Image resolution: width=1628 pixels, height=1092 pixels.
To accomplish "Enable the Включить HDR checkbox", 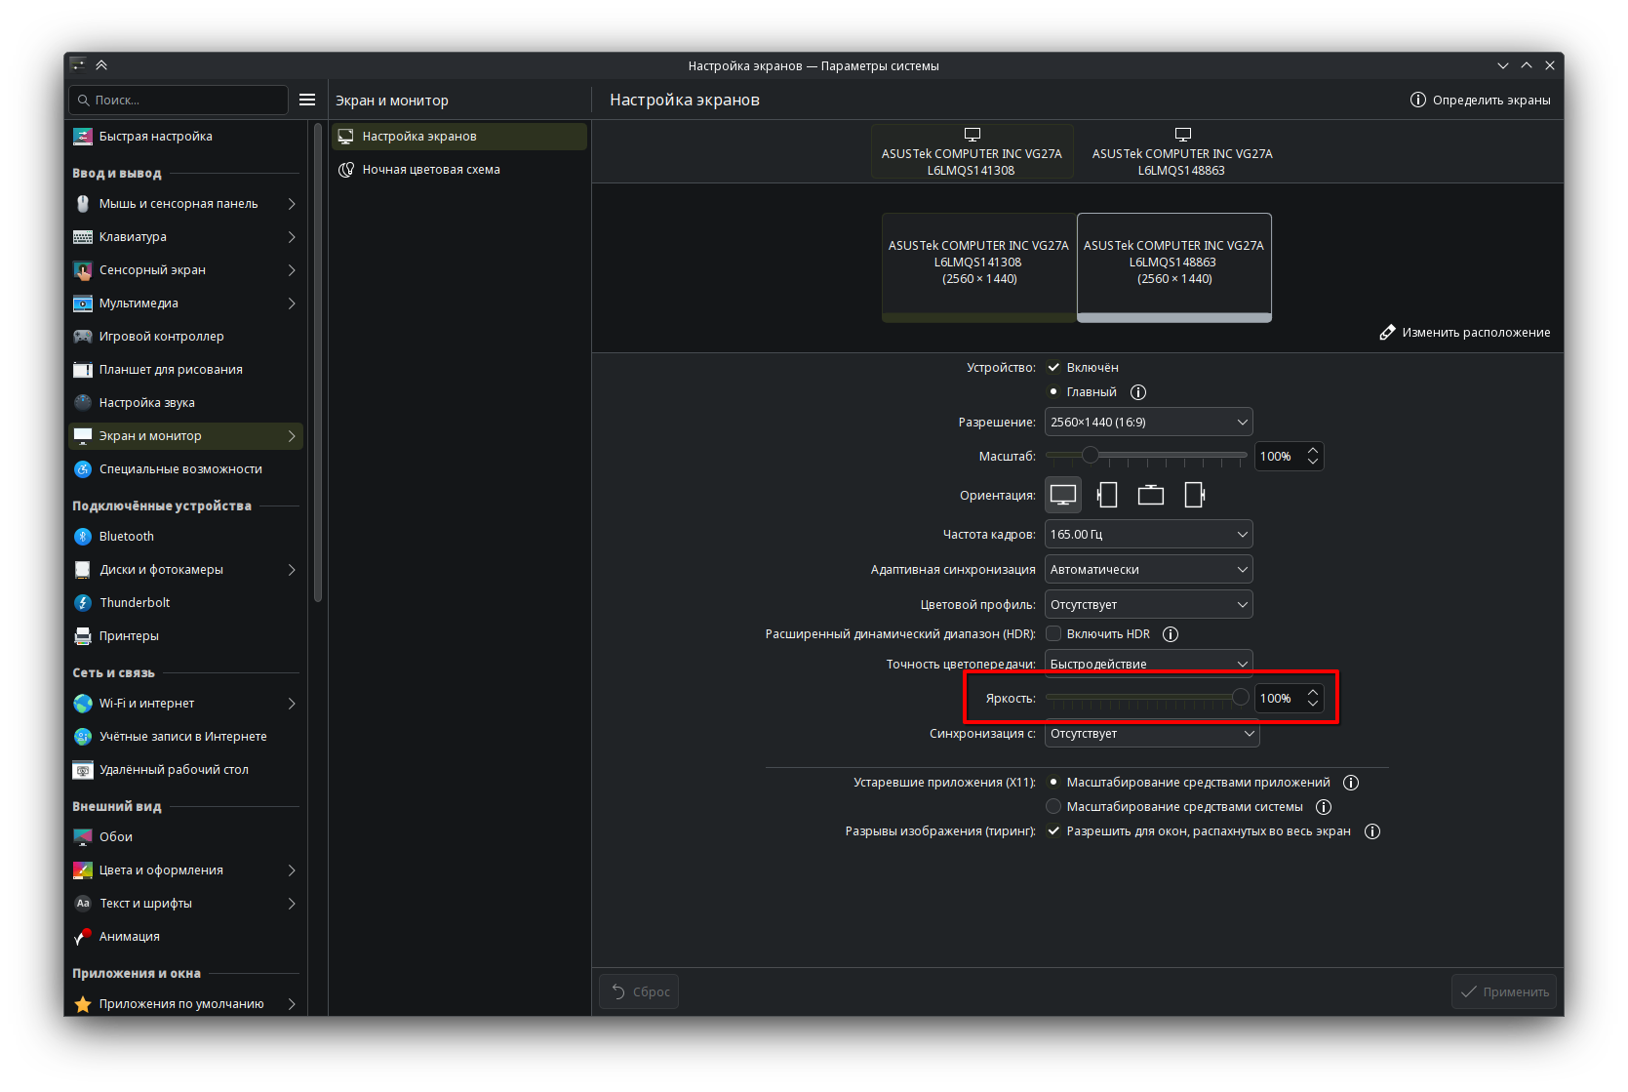I will (1053, 634).
